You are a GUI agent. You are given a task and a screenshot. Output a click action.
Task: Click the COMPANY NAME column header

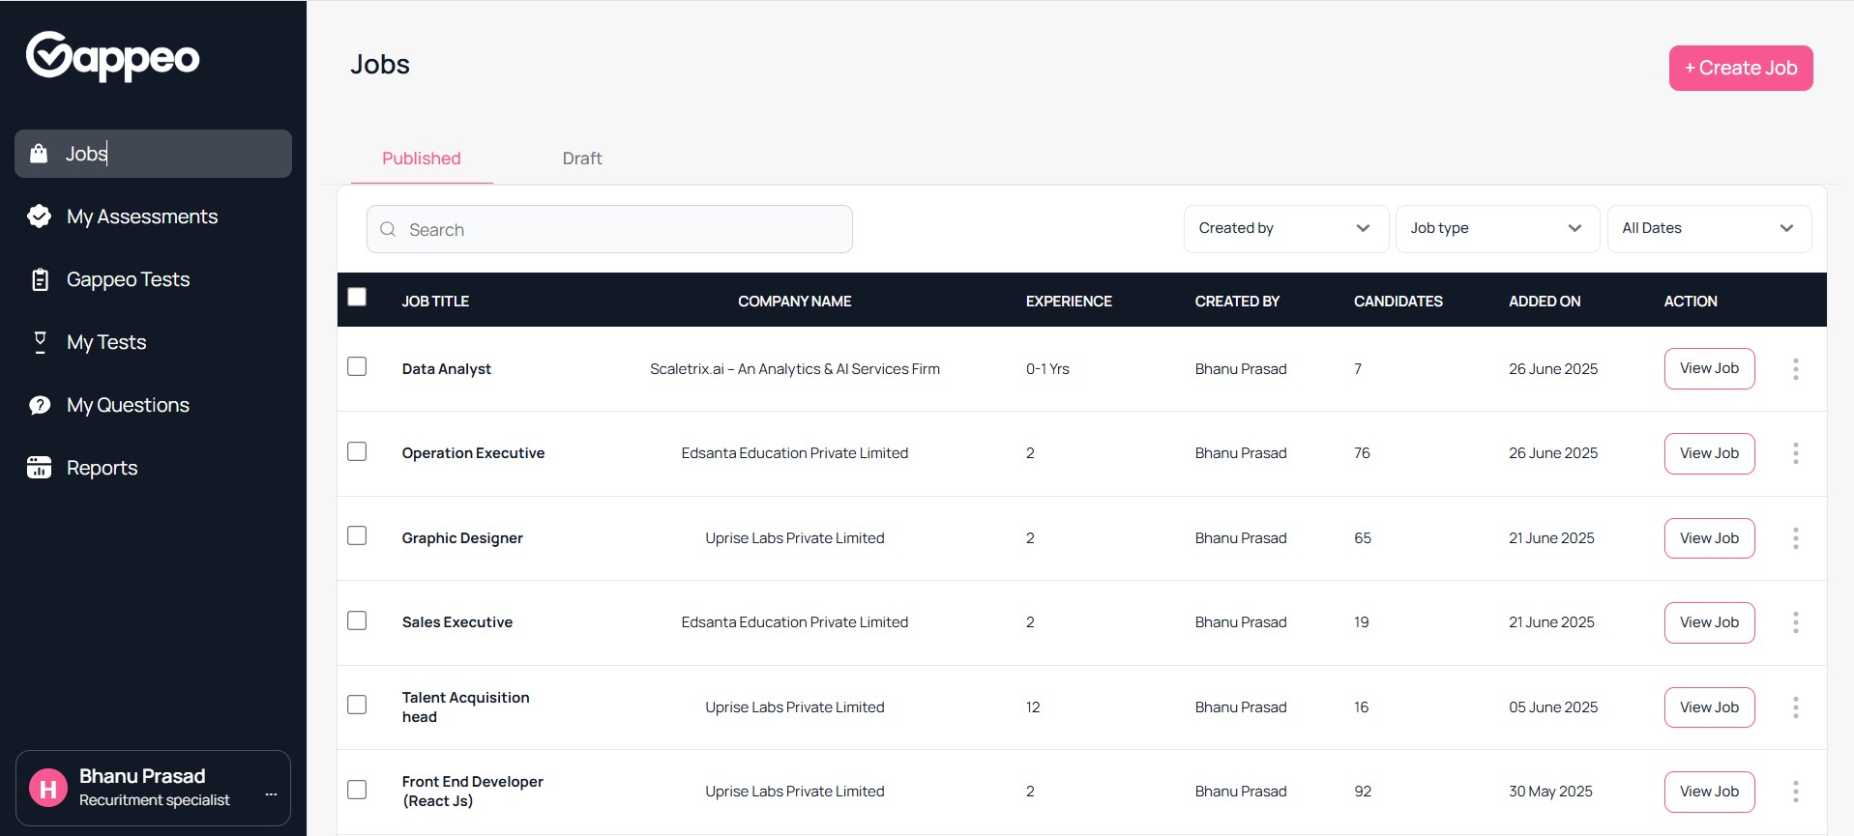[795, 302]
